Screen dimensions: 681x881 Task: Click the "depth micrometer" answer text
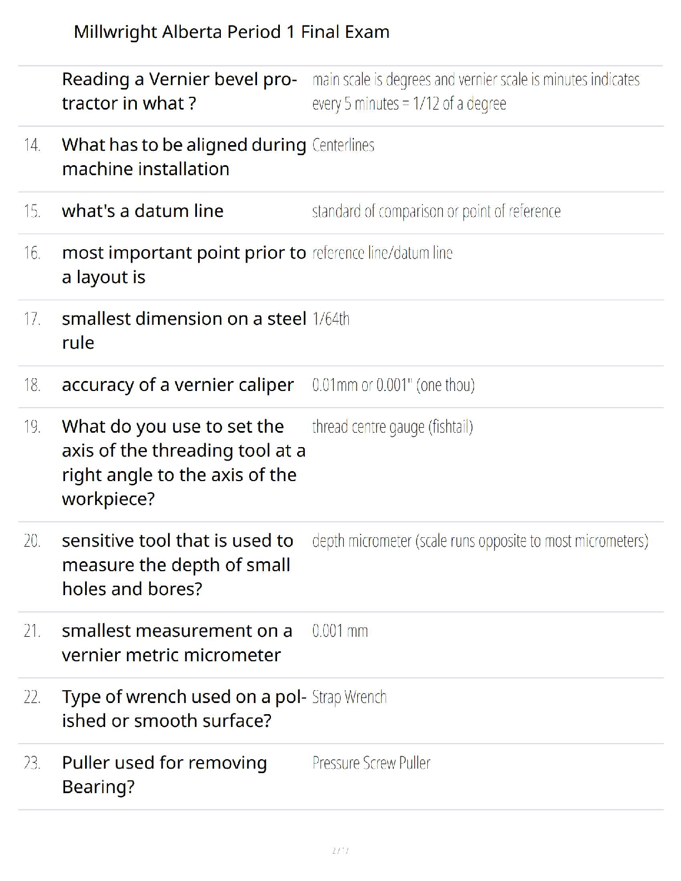[480, 541]
